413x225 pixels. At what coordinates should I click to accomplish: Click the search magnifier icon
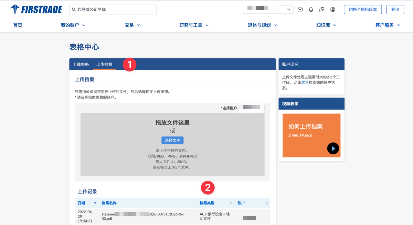pos(74,10)
